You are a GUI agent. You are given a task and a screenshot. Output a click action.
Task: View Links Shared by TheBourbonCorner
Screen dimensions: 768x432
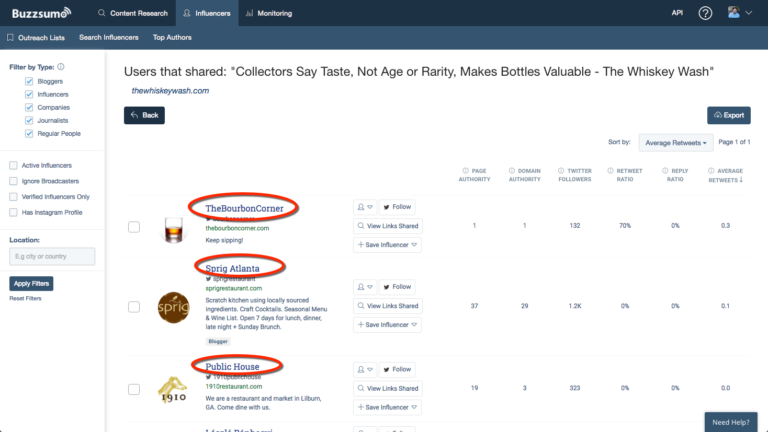click(388, 226)
